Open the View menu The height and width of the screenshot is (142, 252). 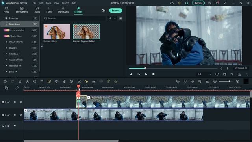[x=56, y=3]
